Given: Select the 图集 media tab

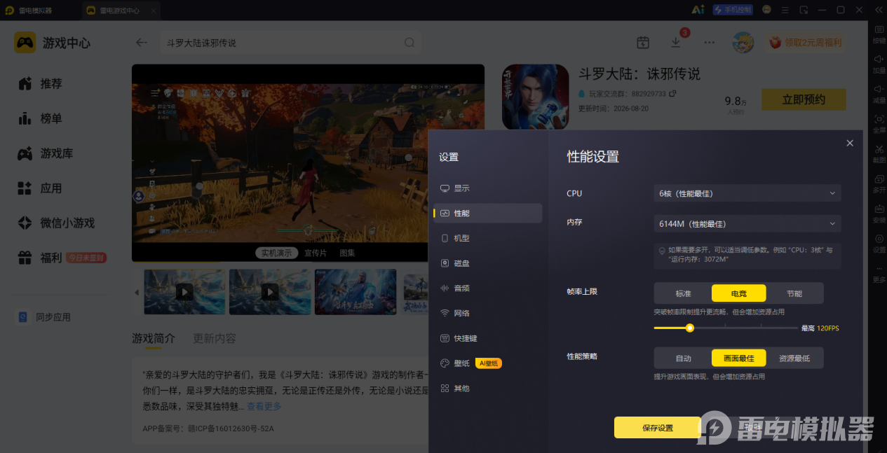Looking at the screenshot, I should click(x=347, y=253).
